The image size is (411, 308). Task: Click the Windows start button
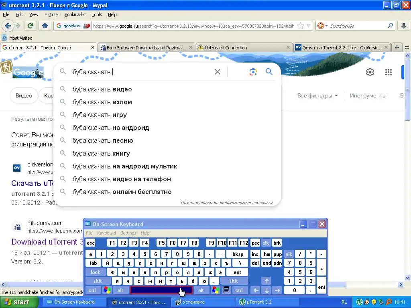click(18, 302)
